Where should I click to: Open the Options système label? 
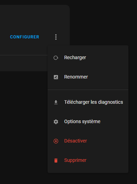point(82,122)
